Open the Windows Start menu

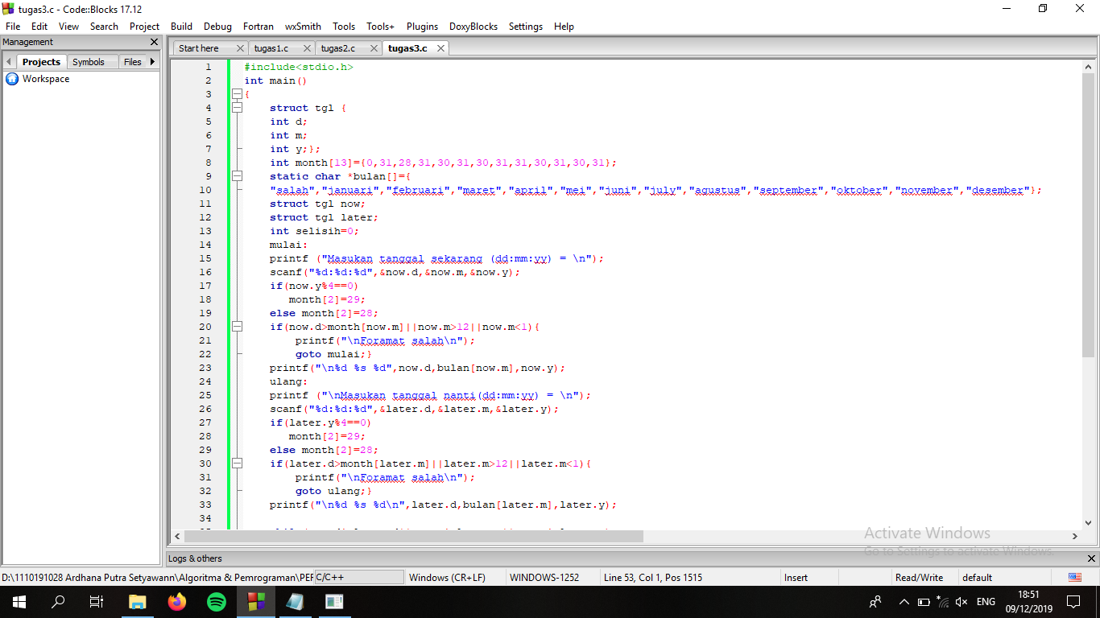[x=19, y=602]
